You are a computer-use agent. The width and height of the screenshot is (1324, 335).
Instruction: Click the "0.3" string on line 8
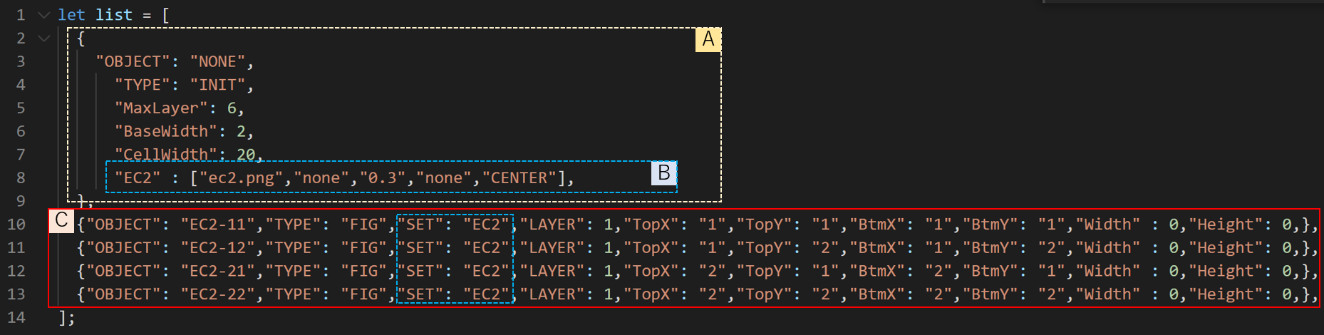click(x=382, y=177)
